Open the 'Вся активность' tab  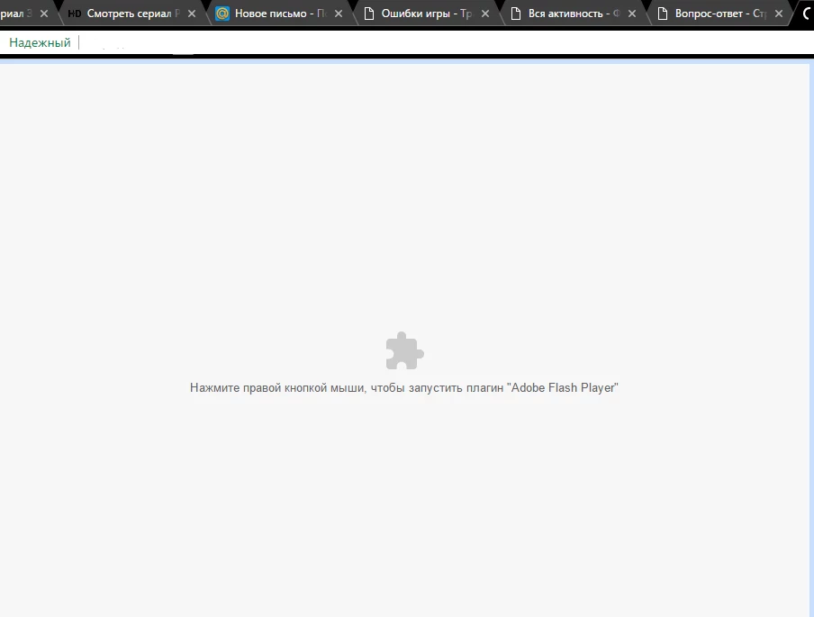pyautogui.click(x=574, y=14)
